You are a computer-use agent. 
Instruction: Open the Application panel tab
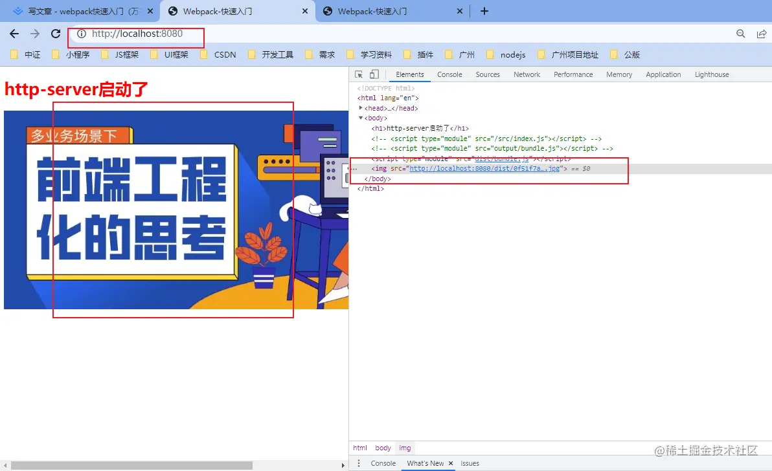click(x=663, y=74)
